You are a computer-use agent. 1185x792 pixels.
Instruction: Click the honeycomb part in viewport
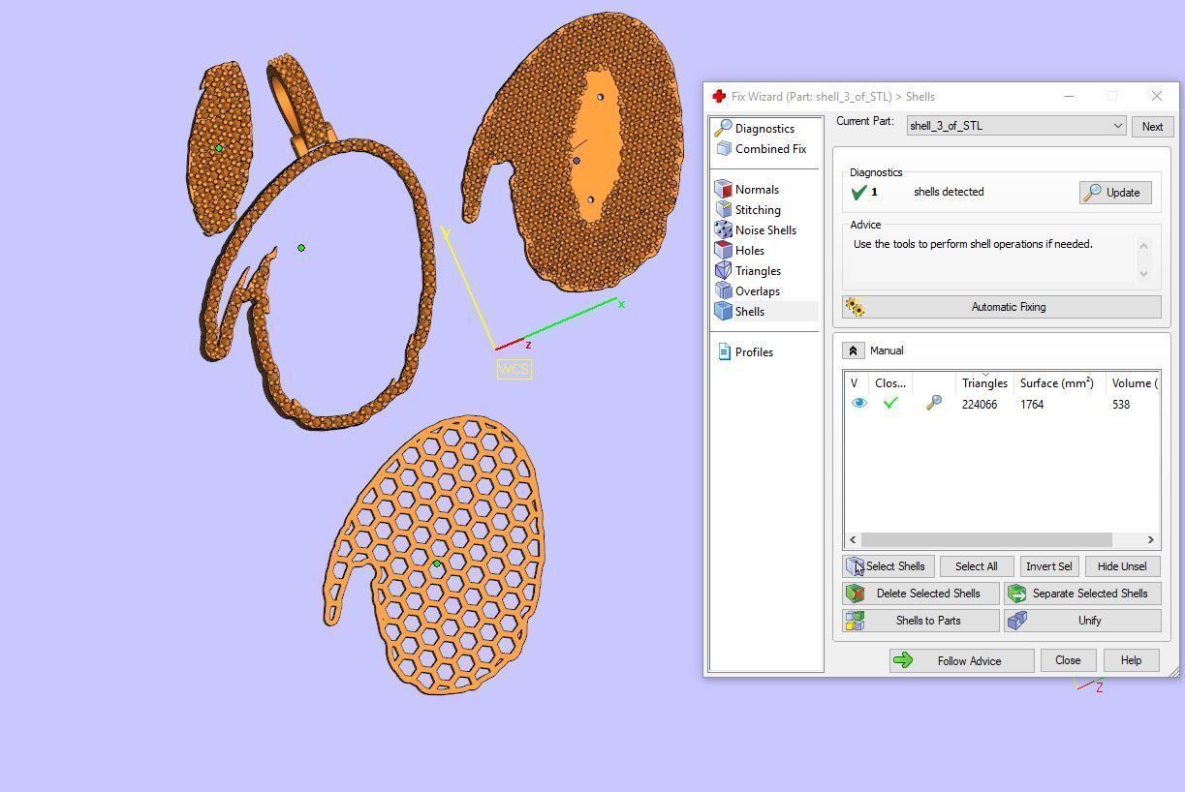[x=436, y=557]
